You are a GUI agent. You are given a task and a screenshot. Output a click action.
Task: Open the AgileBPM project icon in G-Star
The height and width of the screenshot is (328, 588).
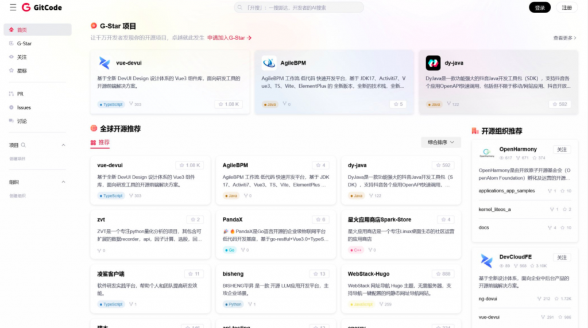point(269,63)
